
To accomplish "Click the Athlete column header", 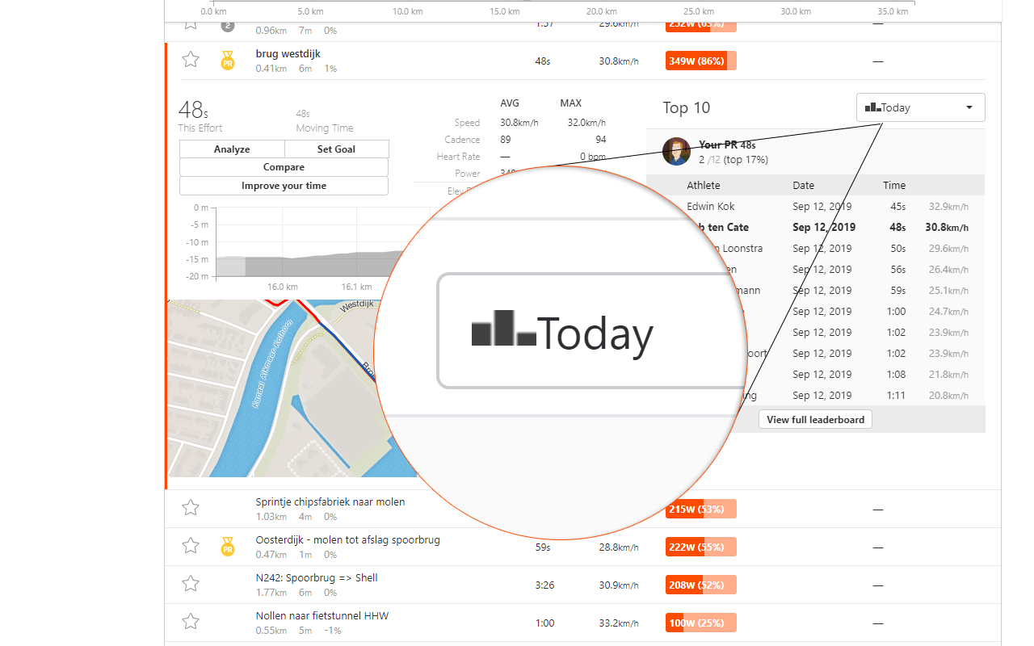I will pos(704,185).
